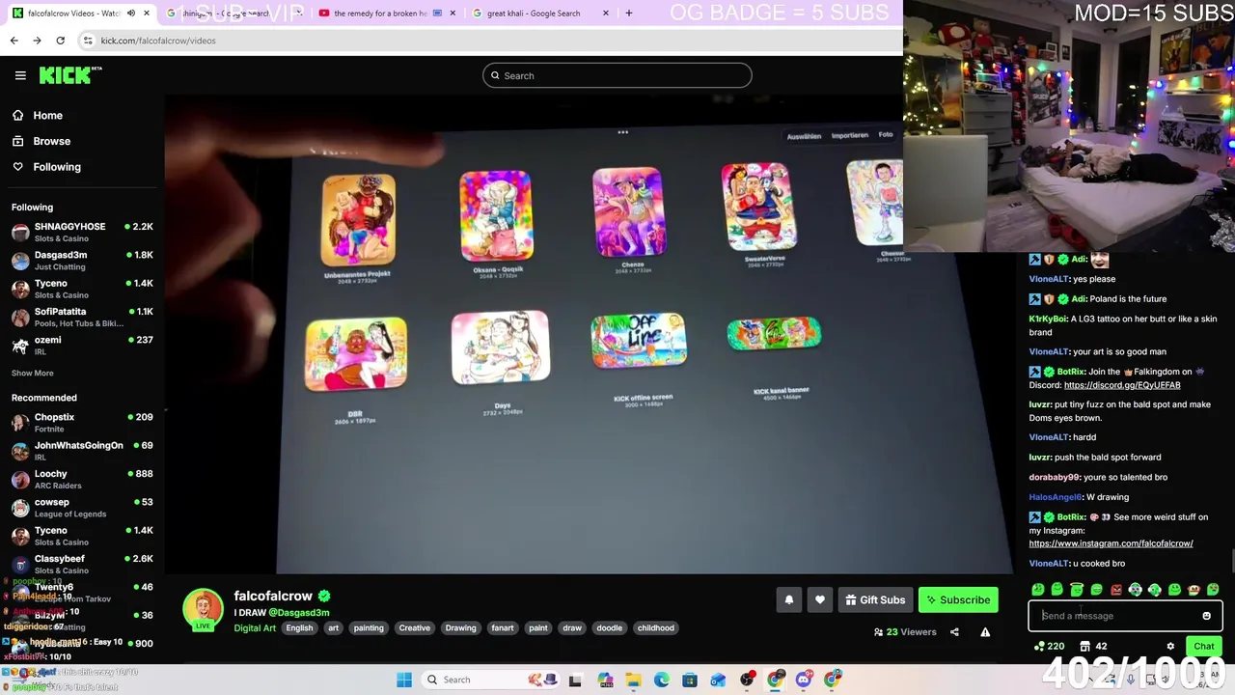Open SHNAGGYHOSE channel from Following list

[82, 232]
